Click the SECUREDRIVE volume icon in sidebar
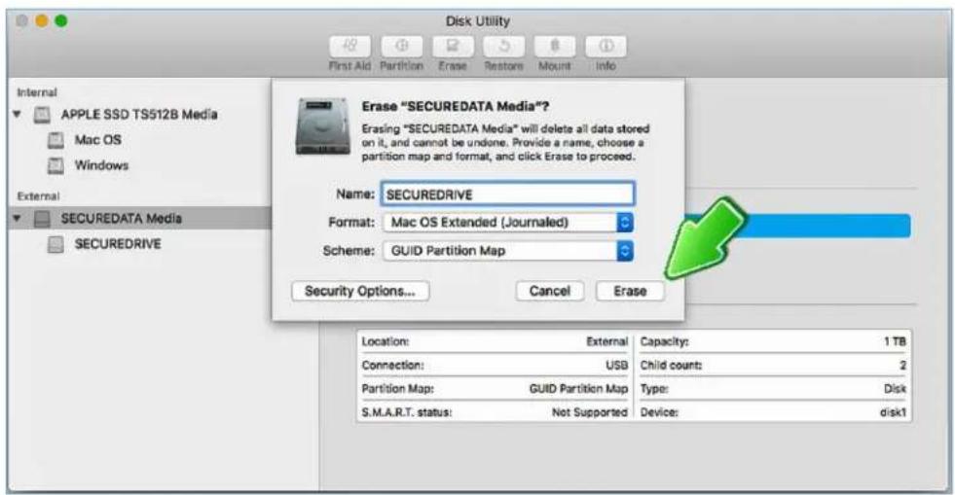955x495 pixels. tap(55, 244)
